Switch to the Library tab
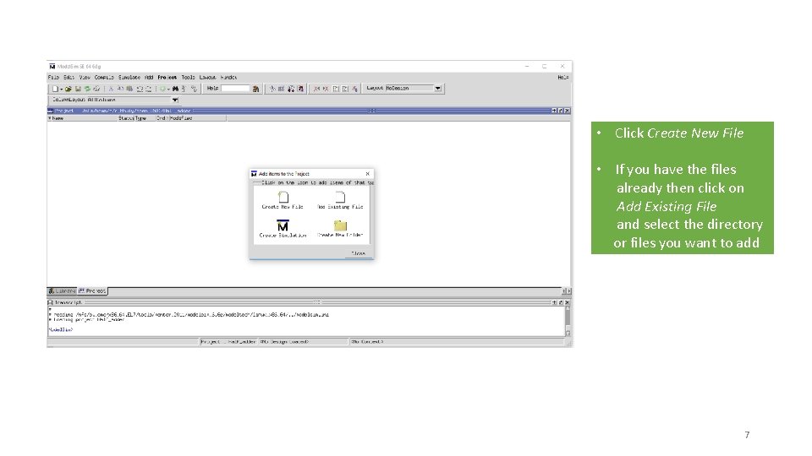The image size is (812, 456). point(62,291)
